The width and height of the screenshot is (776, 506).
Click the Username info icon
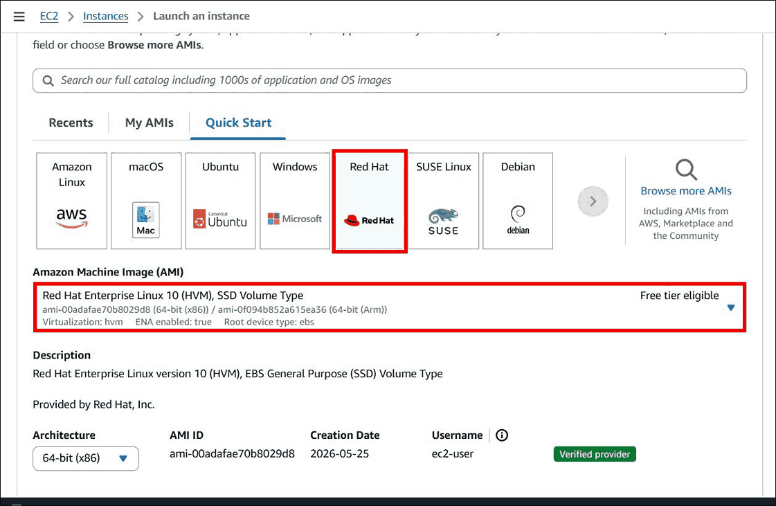(502, 435)
